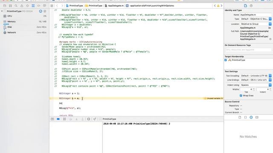Click the Tab width input field
This screenshot has width=273, height=153.
(x=246, y=89)
